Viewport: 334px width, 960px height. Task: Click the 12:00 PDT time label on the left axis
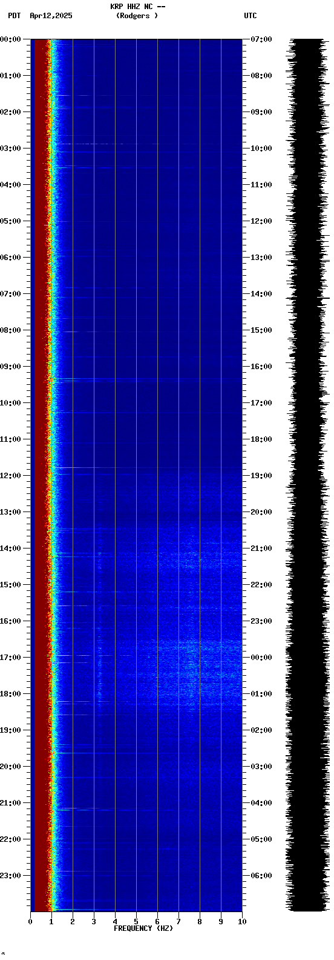coord(10,476)
